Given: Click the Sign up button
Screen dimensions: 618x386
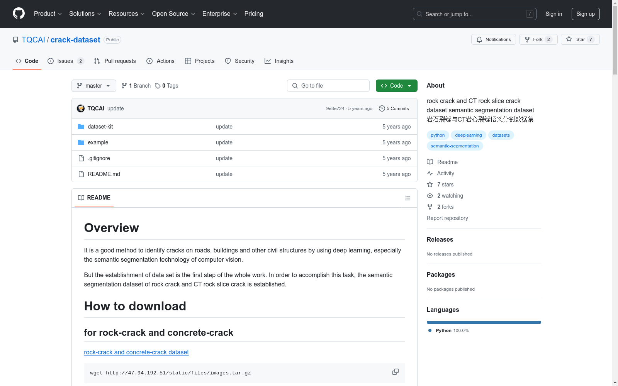Looking at the screenshot, I should [x=585, y=14].
